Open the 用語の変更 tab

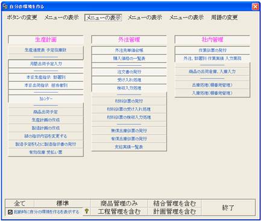[224, 17]
